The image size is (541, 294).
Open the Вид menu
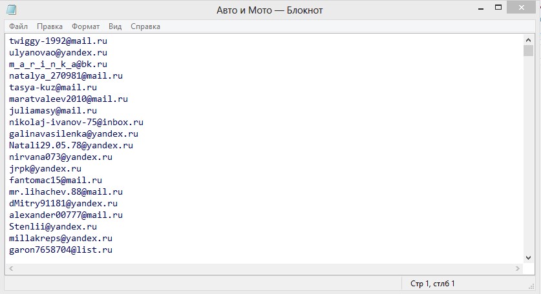click(x=115, y=26)
